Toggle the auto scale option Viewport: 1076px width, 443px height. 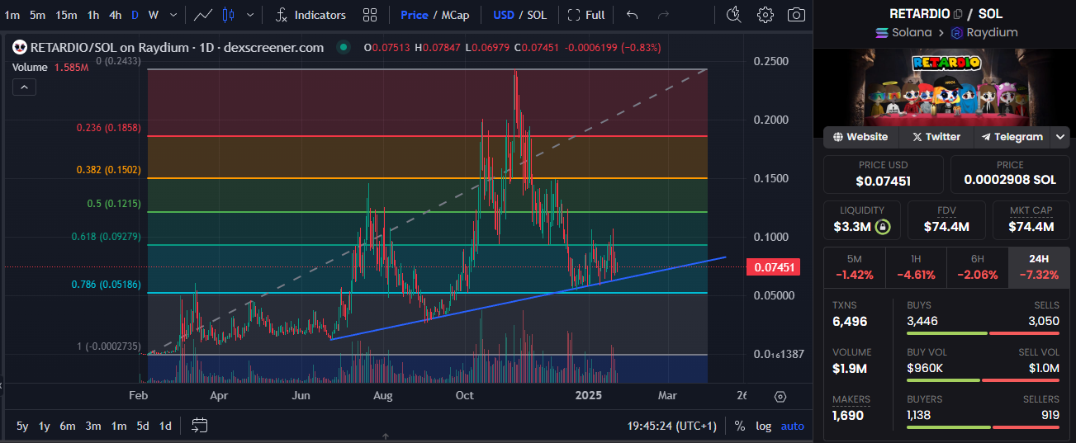(792, 426)
